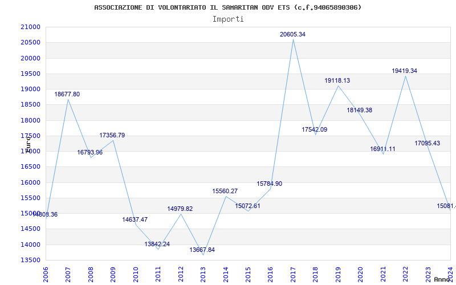Select the 19118.13 data label
The image size is (456, 285).
(x=337, y=80)
